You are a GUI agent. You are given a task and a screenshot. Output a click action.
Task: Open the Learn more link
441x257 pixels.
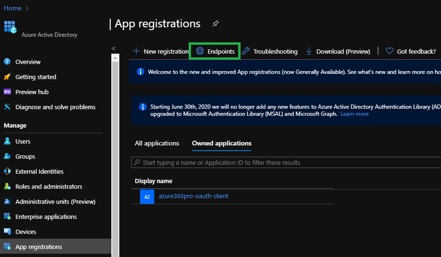(x=354, y=114)
